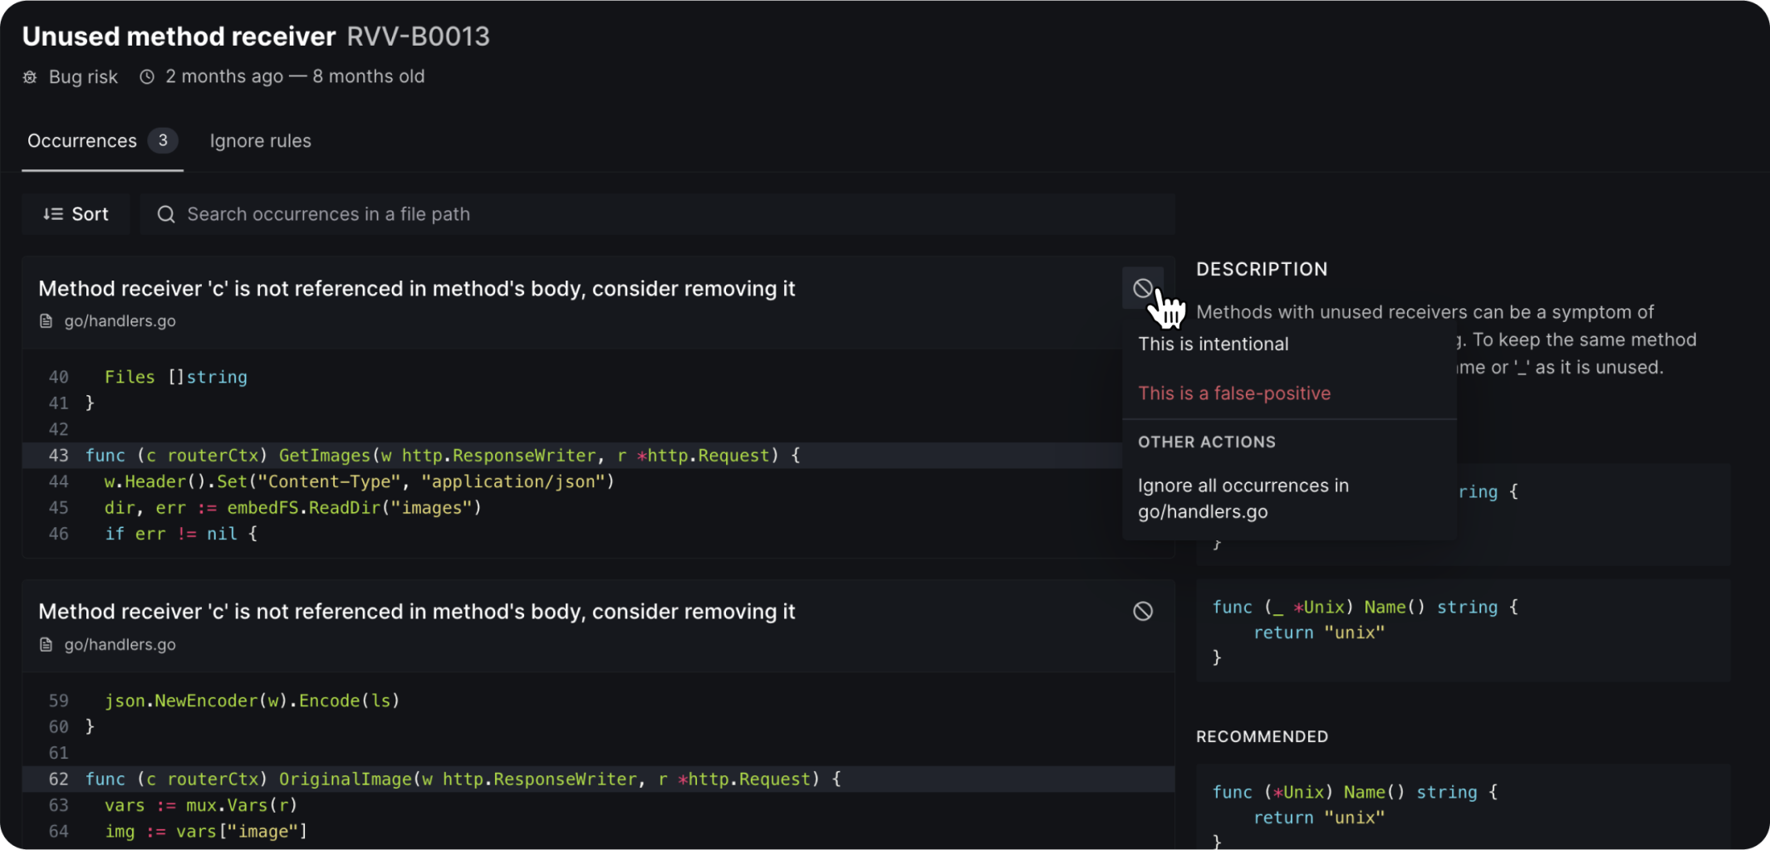Choose 'Ignore all occurrences in go/handlers.go'

point(1243,498)
